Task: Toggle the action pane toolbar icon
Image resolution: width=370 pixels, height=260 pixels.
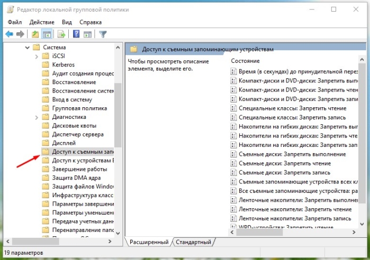Action: tap(87, 34)
